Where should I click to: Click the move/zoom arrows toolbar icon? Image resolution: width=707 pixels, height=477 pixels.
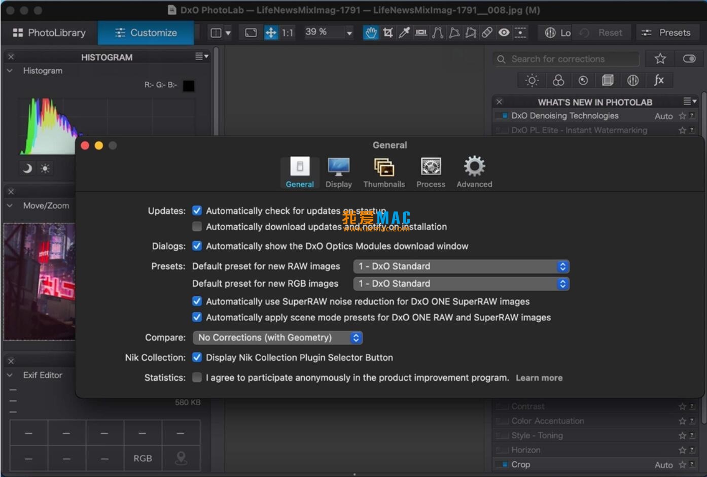click(x=271, y=32)
